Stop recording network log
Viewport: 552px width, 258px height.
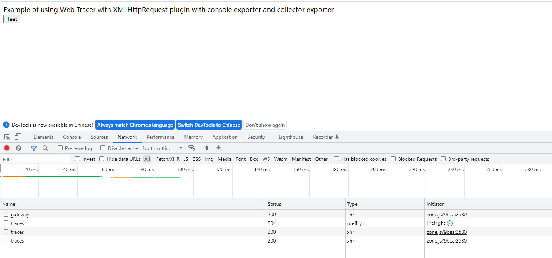pos(7,148)
